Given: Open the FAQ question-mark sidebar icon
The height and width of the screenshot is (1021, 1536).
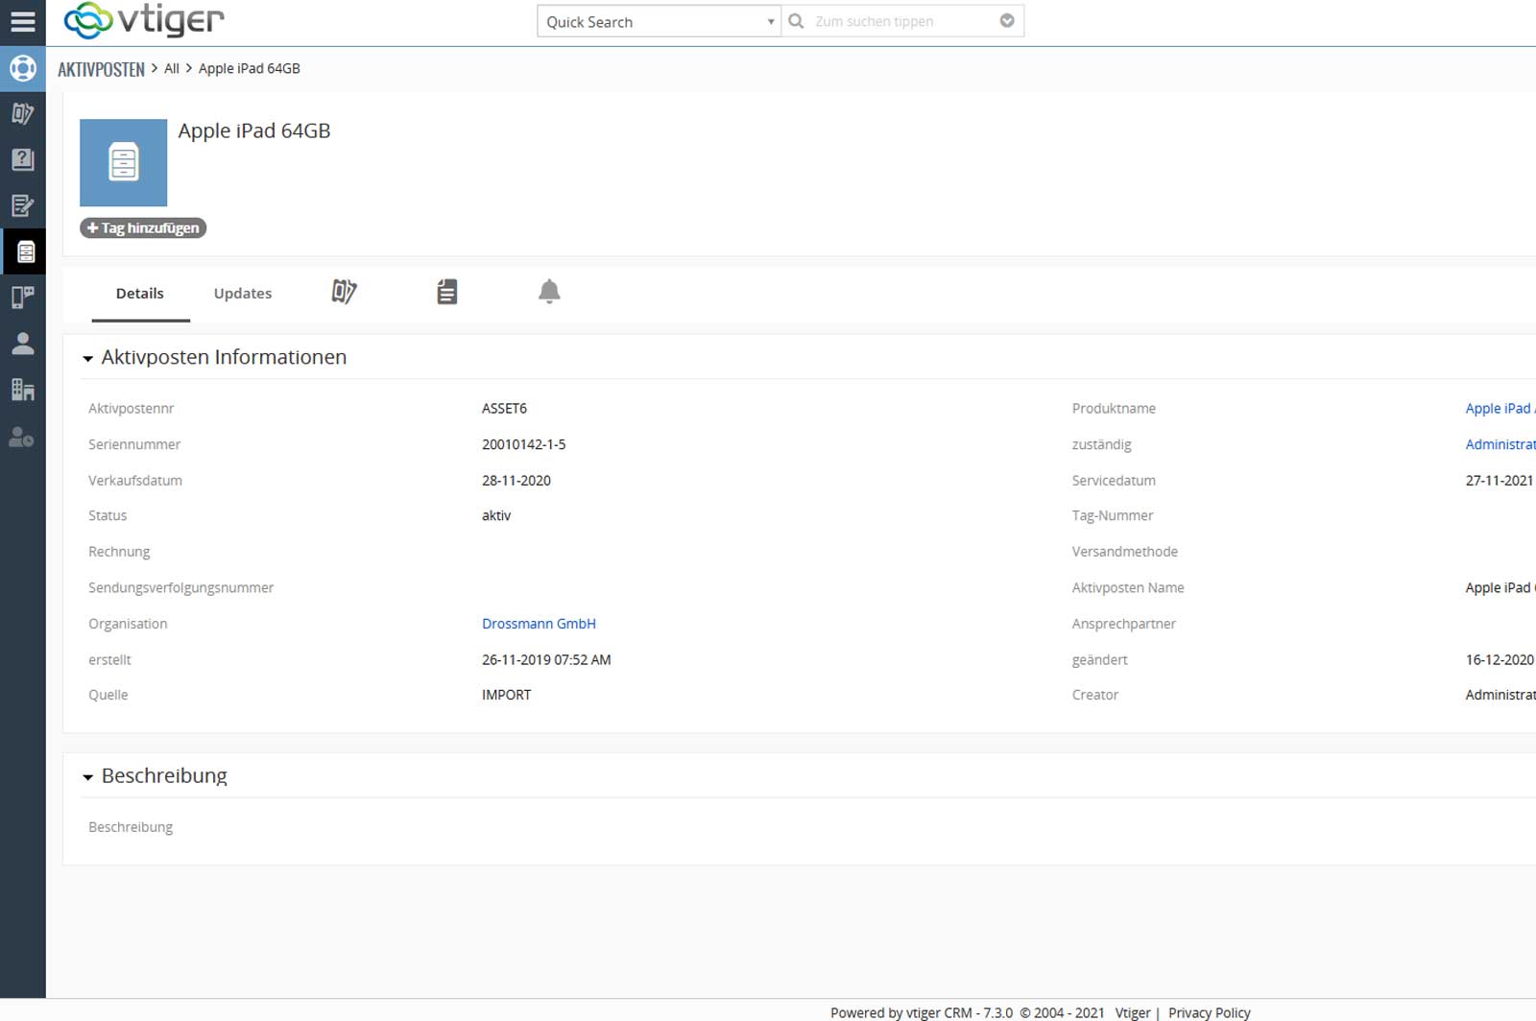Looking at the screenshot, I should click(x=22, y=159).
